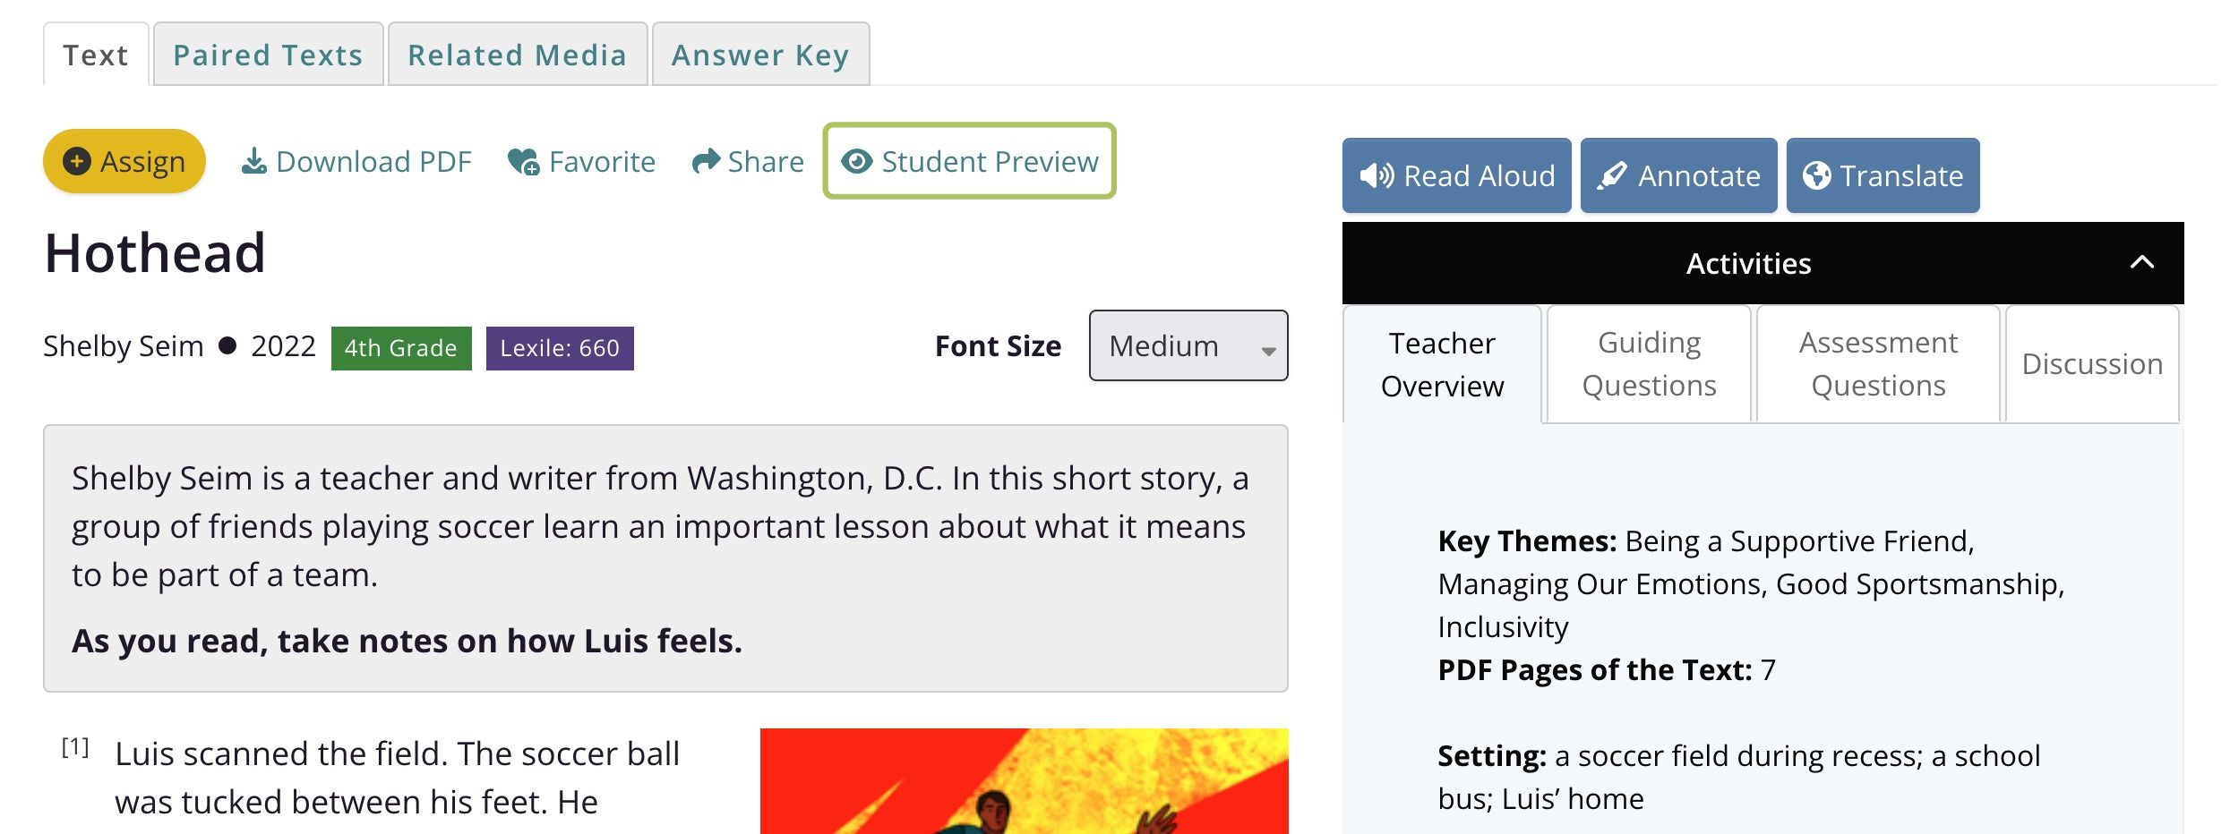Click the story illustration image
The height and width of the screenshot is (834, 2230).
(x=1024, y=781)
